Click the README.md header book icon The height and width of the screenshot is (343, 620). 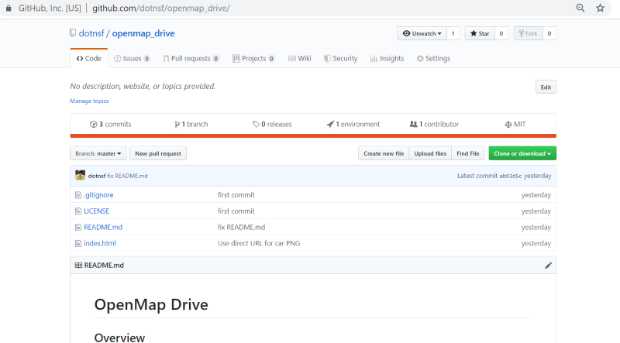(x=78, y=265)
